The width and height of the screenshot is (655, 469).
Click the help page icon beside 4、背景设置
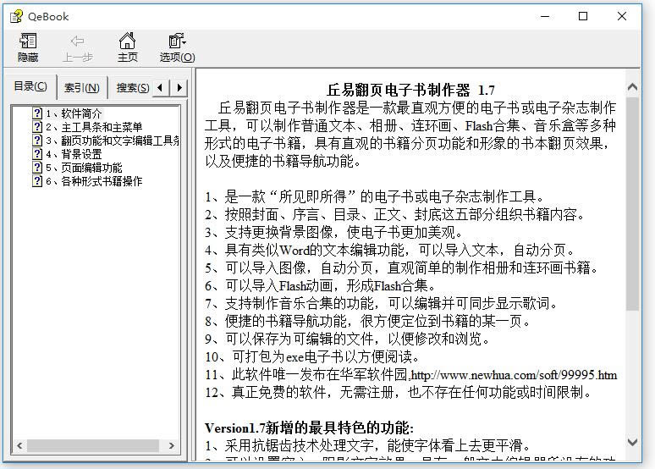pyautogui.click(x=37, y=154)
